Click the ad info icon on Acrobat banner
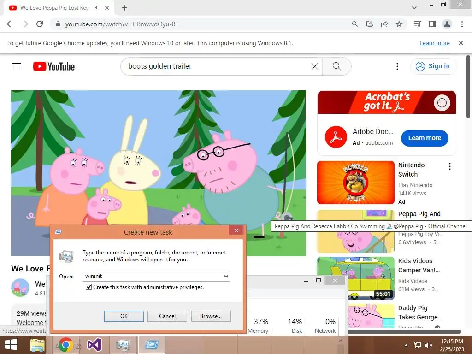Screen dimensions: 472x354 tap(442, 103)
